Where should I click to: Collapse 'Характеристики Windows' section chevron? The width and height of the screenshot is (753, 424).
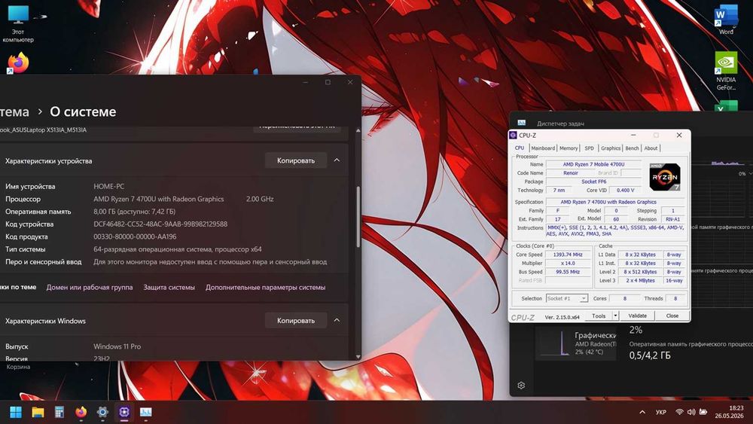pos(337,320)
